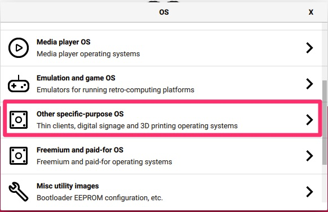This screenshot has width=328, height=212.
Task: Click 'Emulators for running retro-computing platforms' text
Action: [x=116, y=90]
